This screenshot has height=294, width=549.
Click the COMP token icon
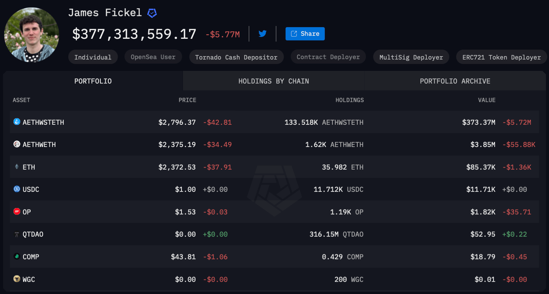click(17, 256)
